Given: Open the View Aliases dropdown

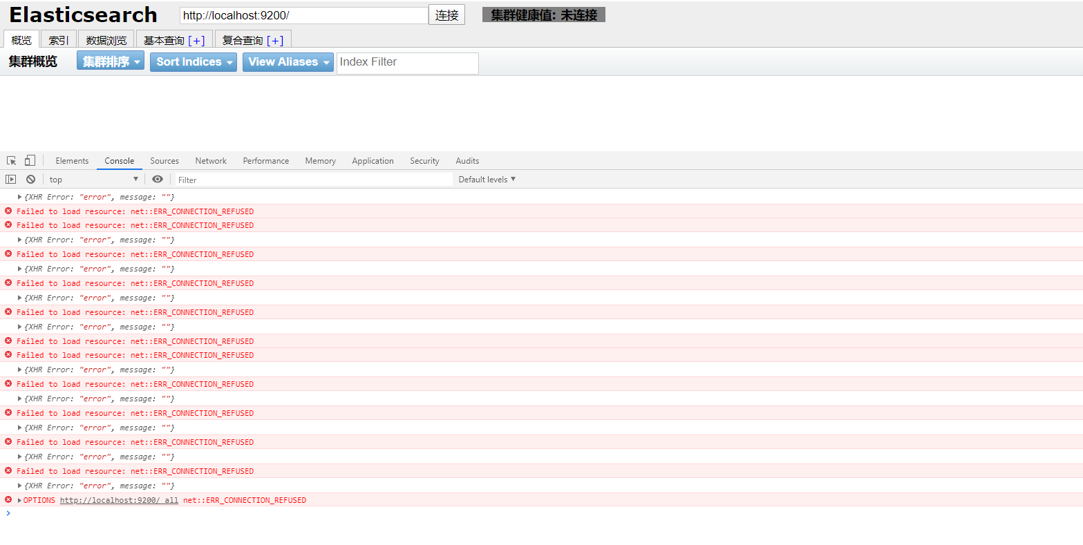Looking at the screenshot, I should pos(288,62).
